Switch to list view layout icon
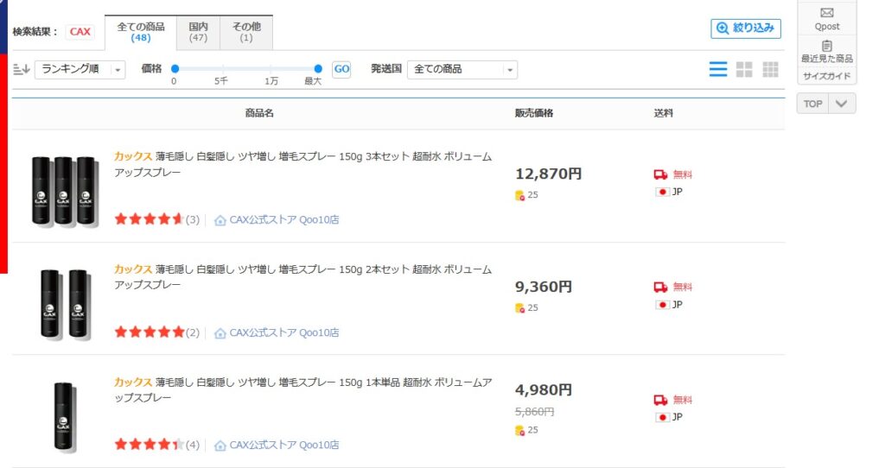This screenshot has height=468, width=885. pyautogui.click(x=718, y=69)
